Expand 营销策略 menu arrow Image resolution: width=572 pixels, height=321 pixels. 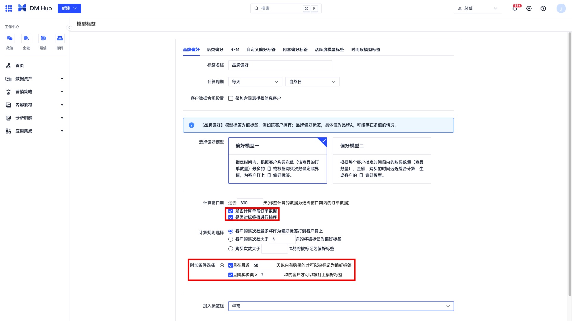point(62,92)
